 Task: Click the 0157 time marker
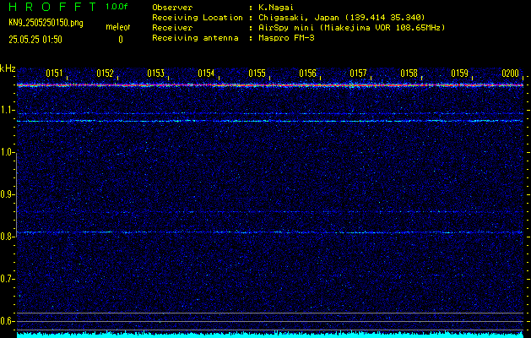[x=358, y=74]
